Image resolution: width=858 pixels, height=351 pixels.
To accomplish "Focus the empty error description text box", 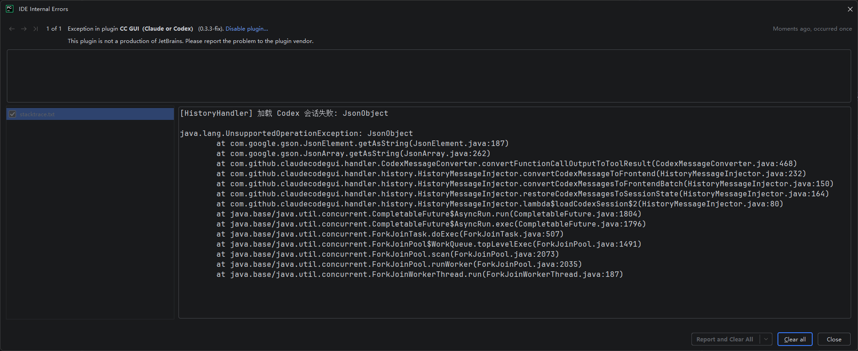I will click(x=429, y=76).
